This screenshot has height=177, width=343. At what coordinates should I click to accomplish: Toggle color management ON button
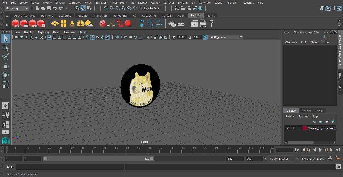point(205,37)
